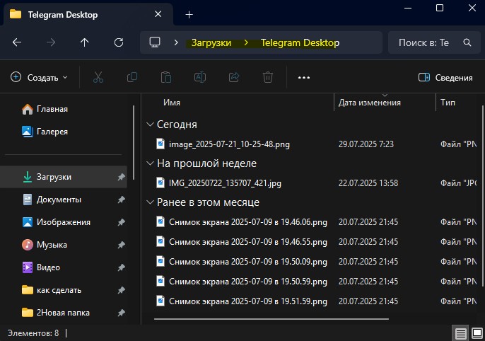Image resolution: width=485 pixels, height=341 pixels.
Task: Click the pin icon next to 2Новая папка
Action: [121, 313]
